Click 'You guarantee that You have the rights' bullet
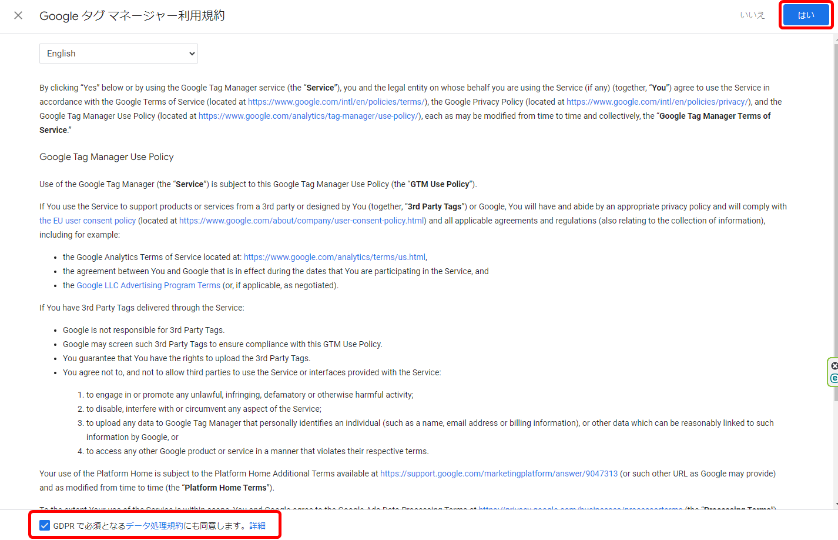The width and height of the screenshot is (838, 540). [x=187, y=358]
